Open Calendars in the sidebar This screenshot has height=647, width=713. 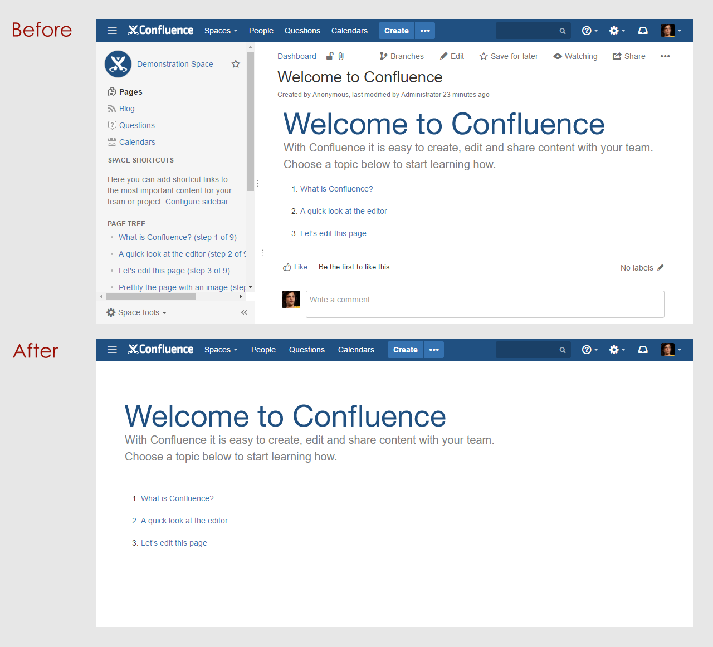[131, 142]
